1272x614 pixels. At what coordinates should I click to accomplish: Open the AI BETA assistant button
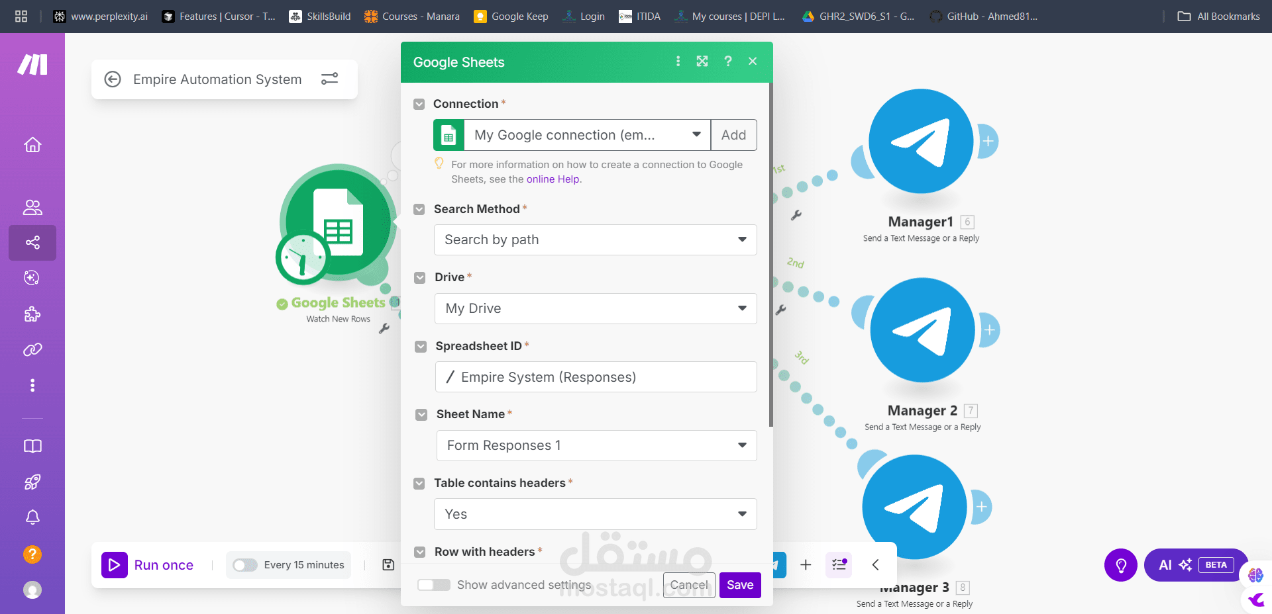(1196, 565)
